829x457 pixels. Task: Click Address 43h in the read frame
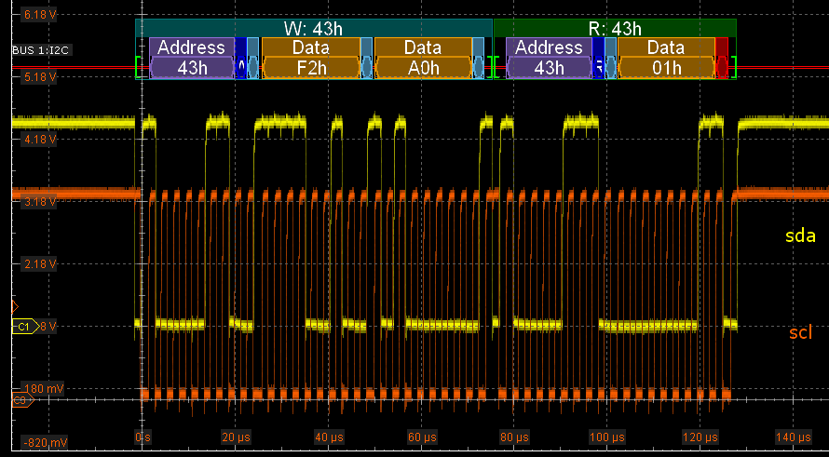pos(549,58)
